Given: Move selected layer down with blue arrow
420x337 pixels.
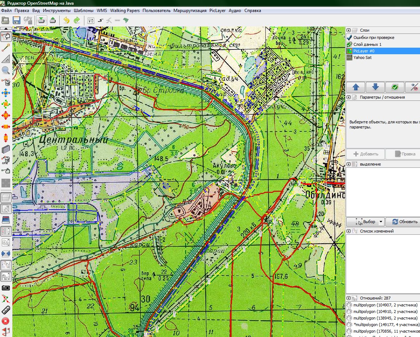Looking at the screenshot, I should coord(375,87).
